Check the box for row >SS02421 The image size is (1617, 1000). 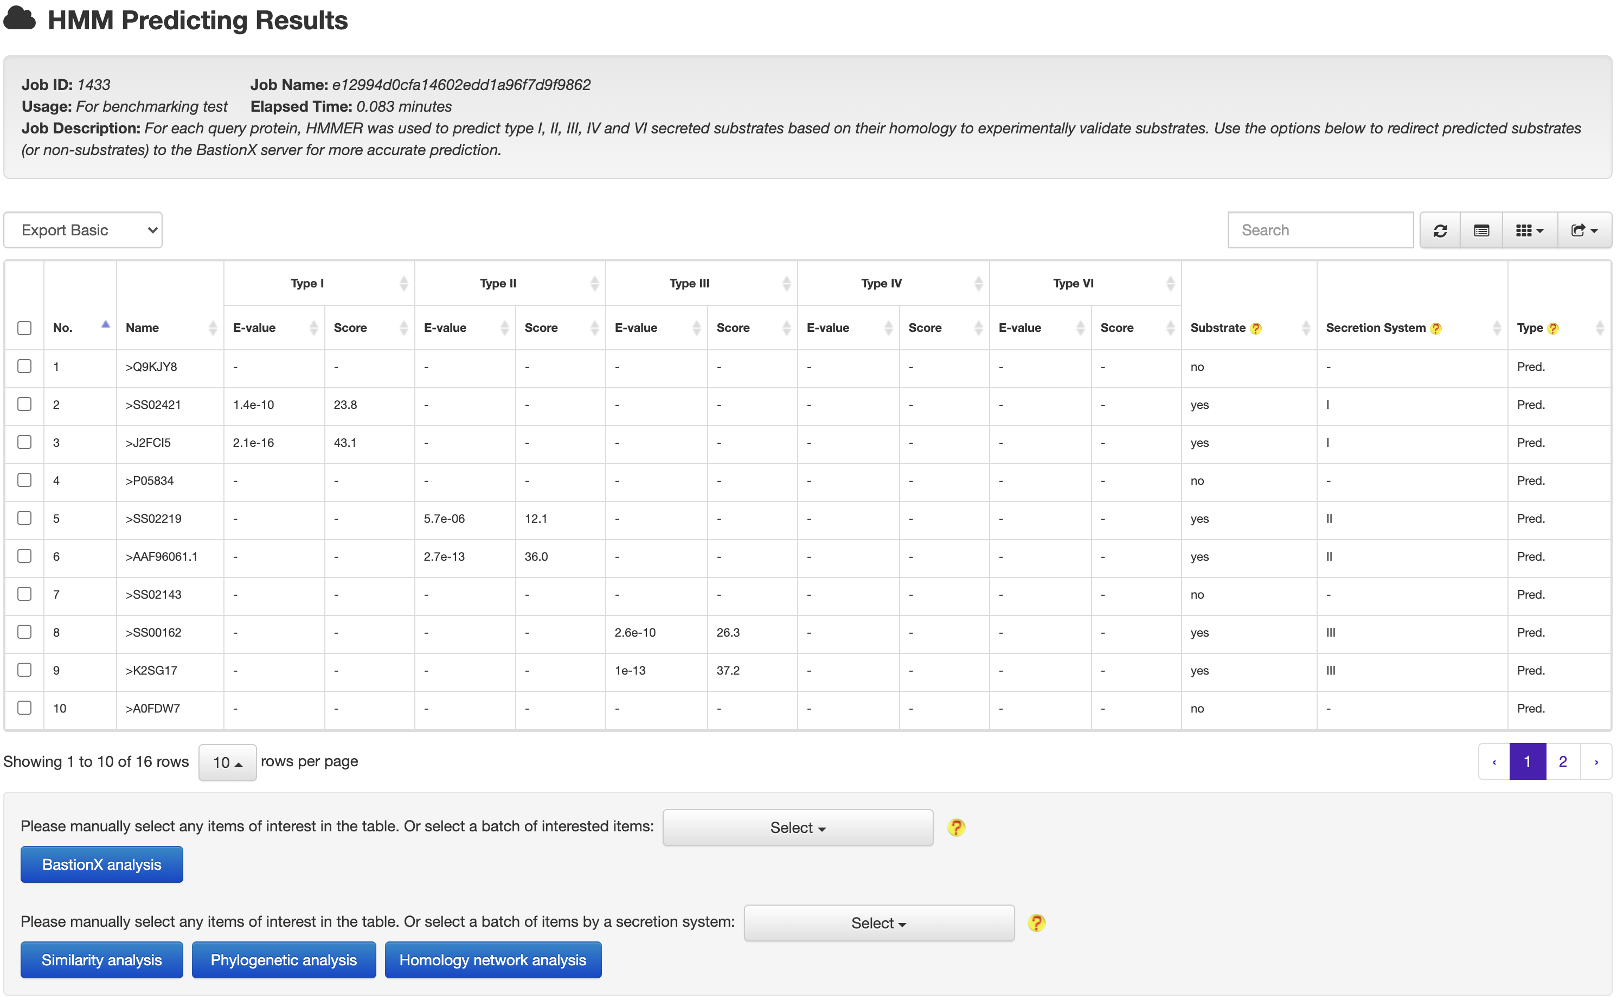coord(24,404)
